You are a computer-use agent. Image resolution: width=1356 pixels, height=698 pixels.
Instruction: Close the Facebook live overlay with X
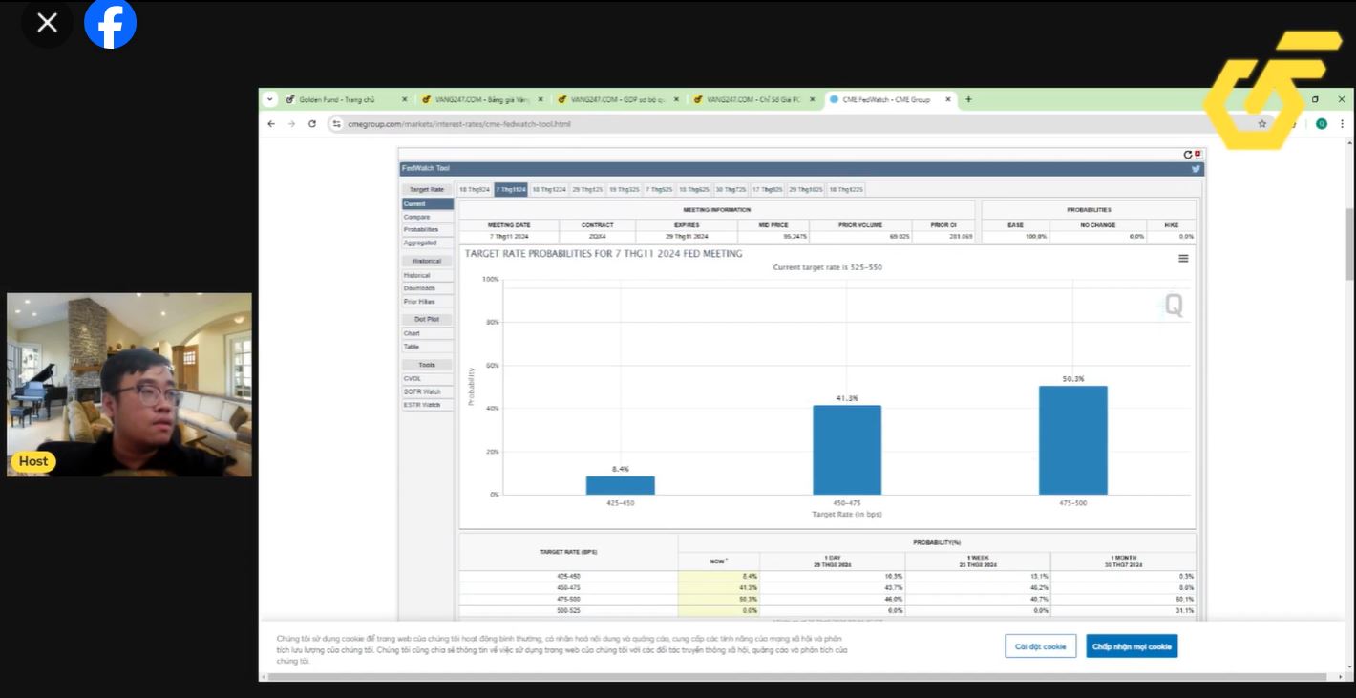(x=47, y=23)
